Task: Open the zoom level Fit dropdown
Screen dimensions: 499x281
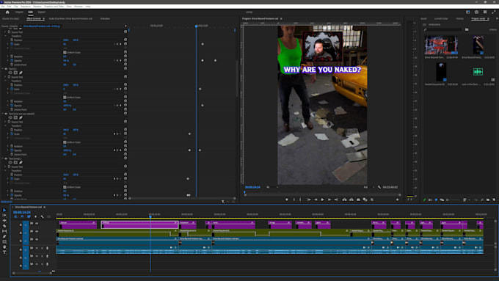Action: coord(272,187)
